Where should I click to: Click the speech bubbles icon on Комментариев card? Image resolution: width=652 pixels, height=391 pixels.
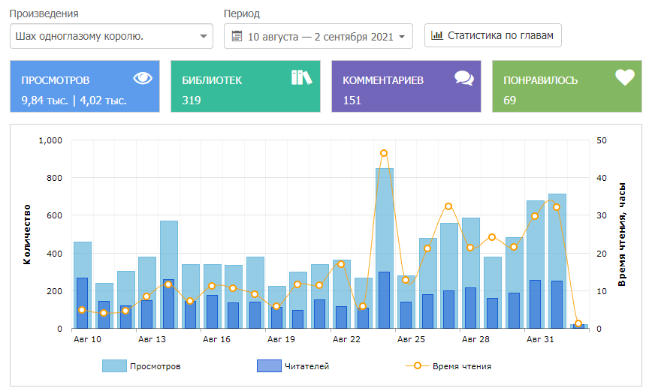point(463,78)
